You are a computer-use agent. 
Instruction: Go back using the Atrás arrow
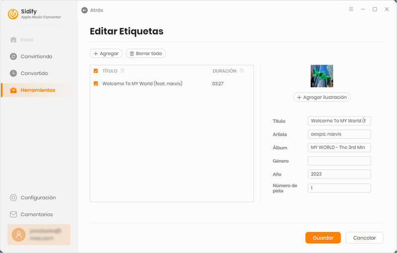[x=84, y=10]
